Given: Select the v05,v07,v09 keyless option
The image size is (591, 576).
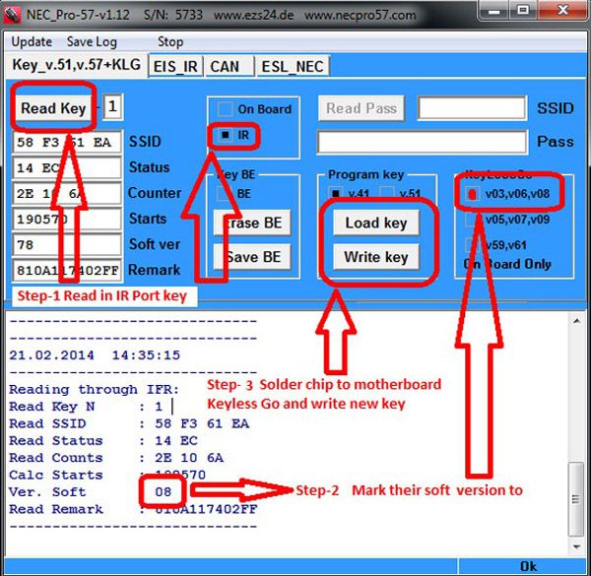Looking at the screenshot, I should point(472,220).
